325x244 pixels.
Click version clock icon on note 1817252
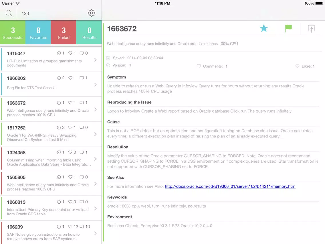[59, 127]
